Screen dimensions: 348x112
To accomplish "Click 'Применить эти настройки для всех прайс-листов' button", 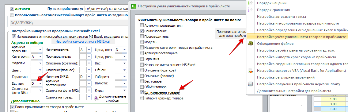I will click(x=231, y=33).
